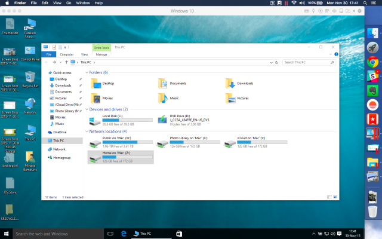Open Recycle Bin on the Windows desktop

30,79
